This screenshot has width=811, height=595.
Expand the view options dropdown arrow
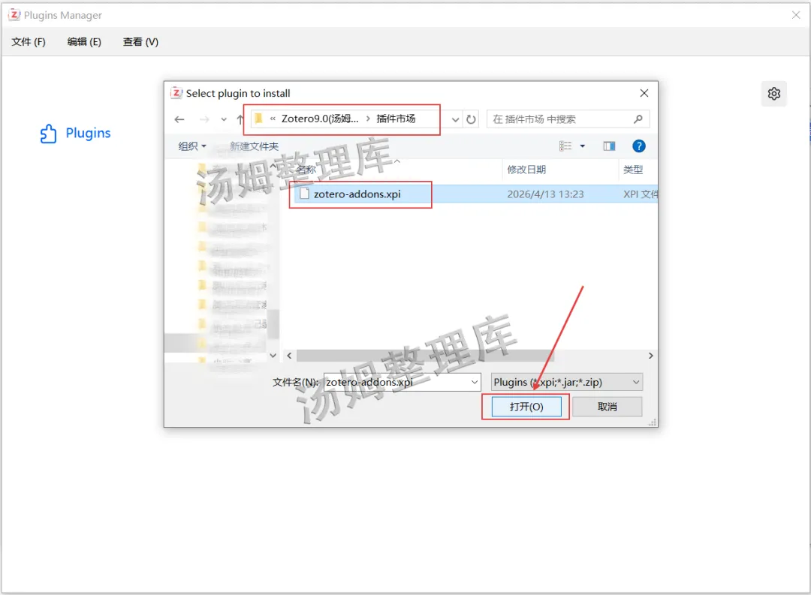[x=583, y=146]
